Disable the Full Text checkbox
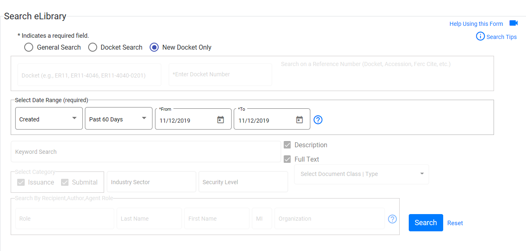Image resolution: width=526 pixels, height=251 pixels. coord(287,159)
